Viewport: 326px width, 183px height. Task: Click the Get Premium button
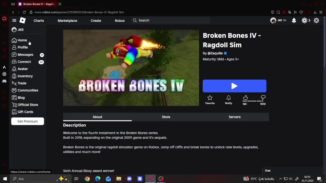28,121
